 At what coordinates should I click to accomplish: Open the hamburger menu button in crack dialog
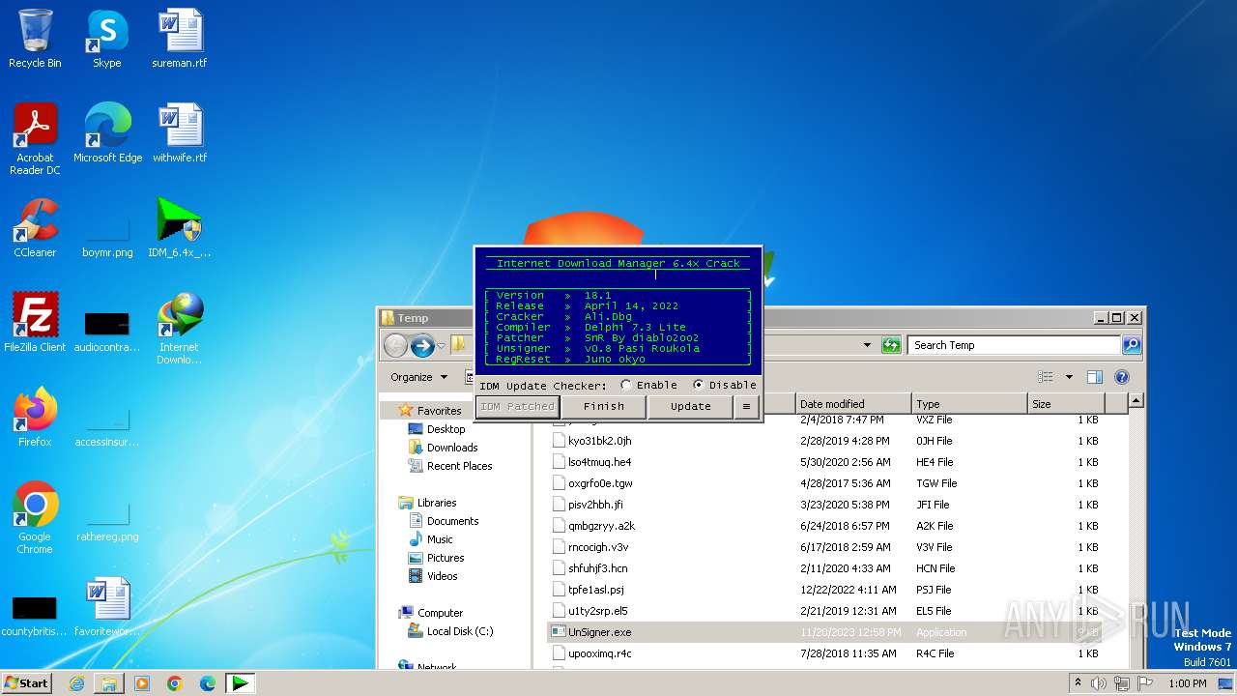point(746,407)
